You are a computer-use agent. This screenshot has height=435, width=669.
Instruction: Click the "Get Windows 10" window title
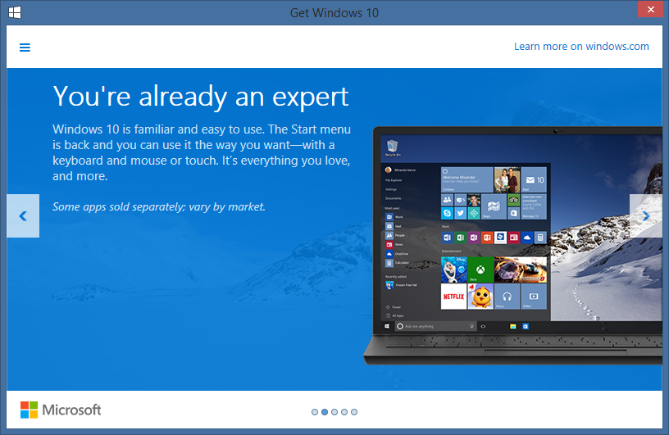334,13
